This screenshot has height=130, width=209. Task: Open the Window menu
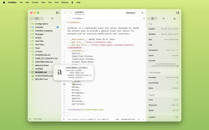click(65, 2)
